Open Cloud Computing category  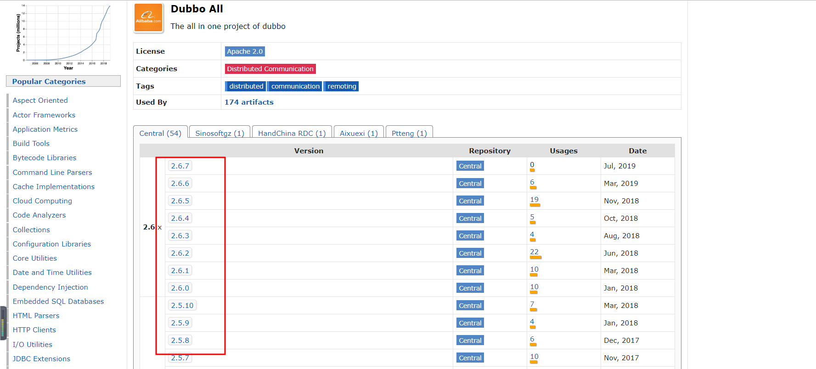point(42,201)
